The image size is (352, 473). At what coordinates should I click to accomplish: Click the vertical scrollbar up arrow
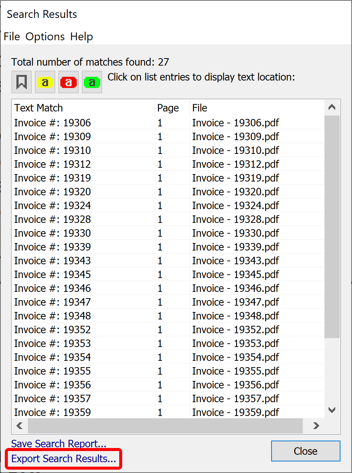[x=332, y=107]
